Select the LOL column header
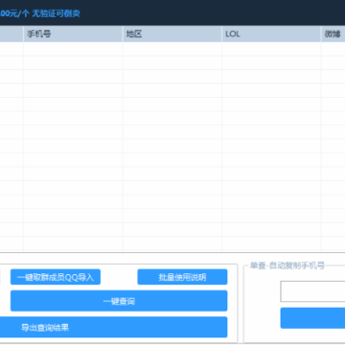The height and width of the screenshot is (345, 345). (x=271, y=34)
